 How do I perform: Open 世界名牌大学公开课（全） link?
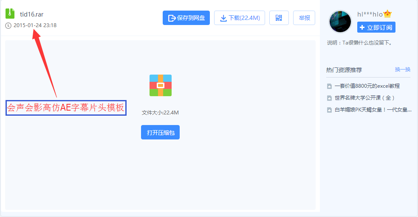[x=364, y=98]
